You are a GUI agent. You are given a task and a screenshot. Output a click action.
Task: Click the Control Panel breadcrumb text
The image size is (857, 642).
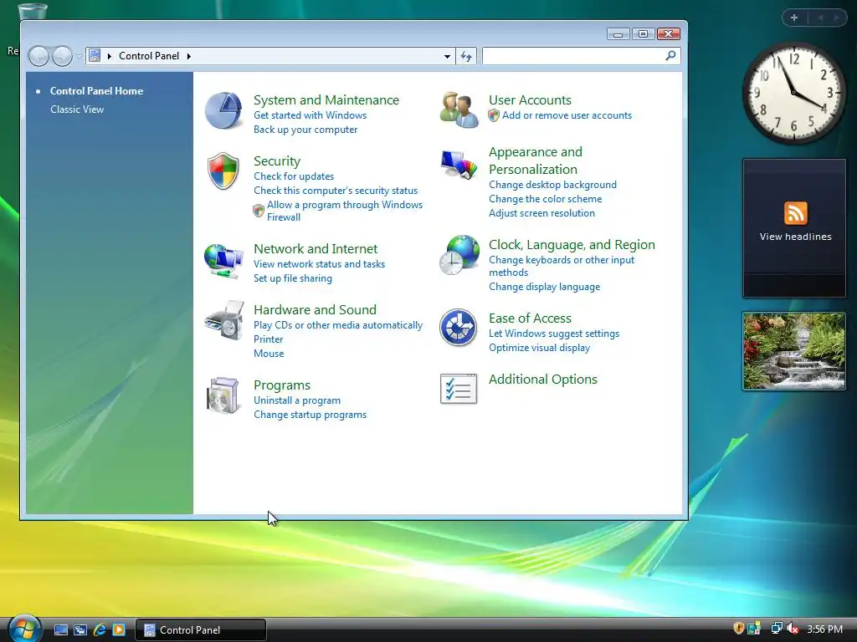pyautogui.click(x=149, y=56)
